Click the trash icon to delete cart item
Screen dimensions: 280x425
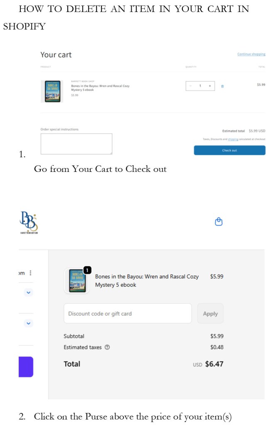pos(222,86)
